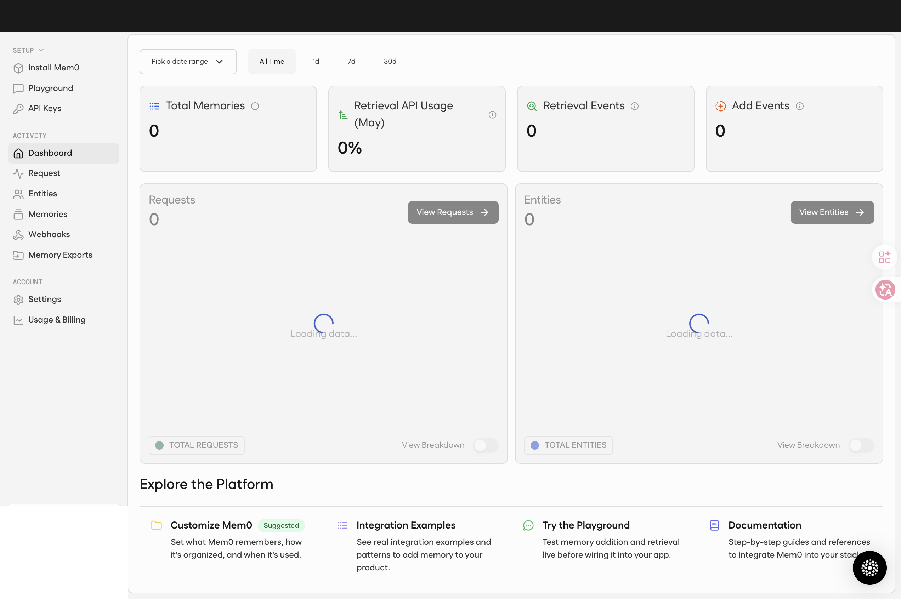
Task: Toggle View Breakdown in Entities panel
Action: click(x=861, y=445)
